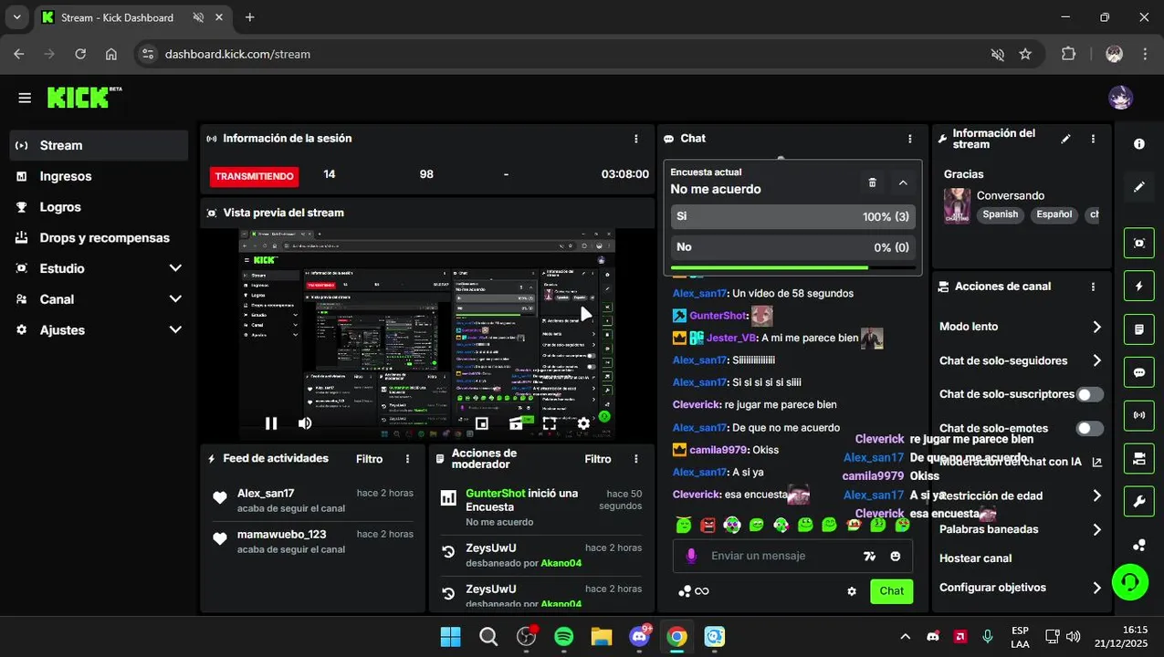Screen dimensions: 1164x657
Task: Select the No poll option bar
Action: (792, 247)
